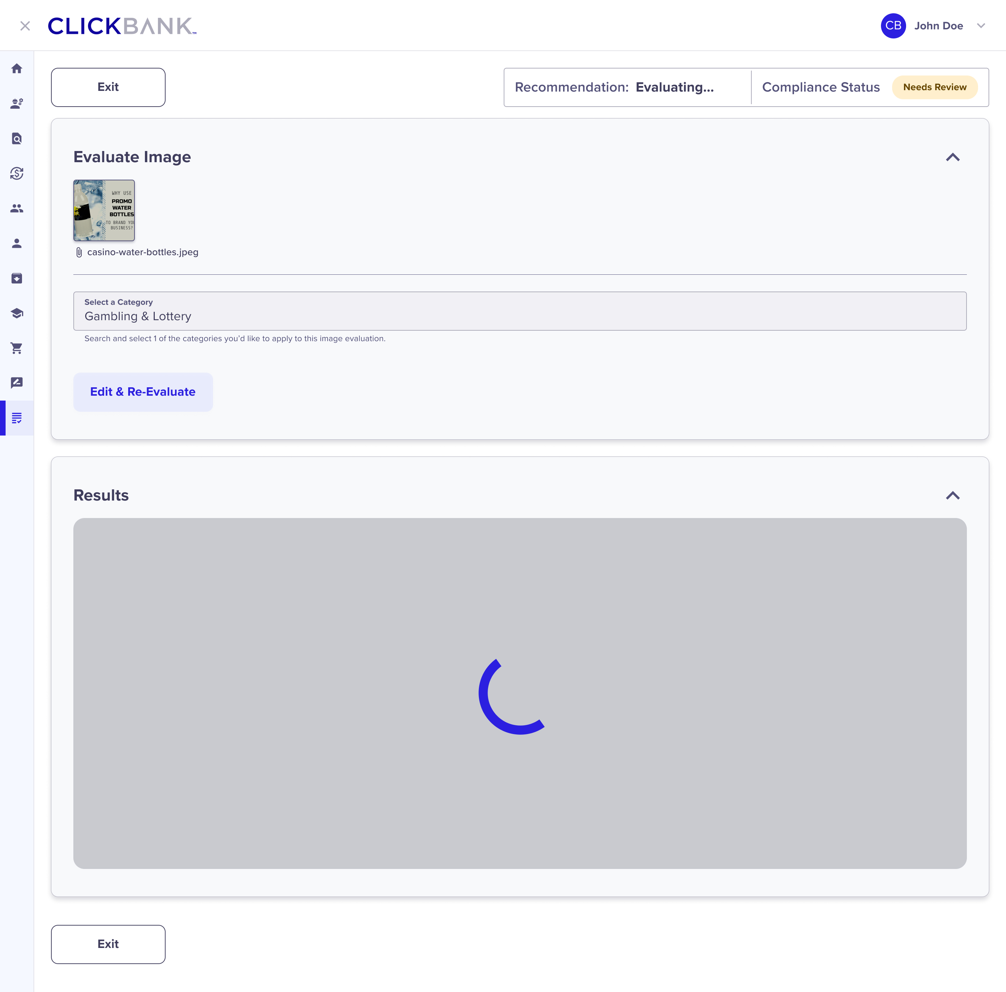
Task: Open the Home sidebar icon
Action: pos(17,69)
